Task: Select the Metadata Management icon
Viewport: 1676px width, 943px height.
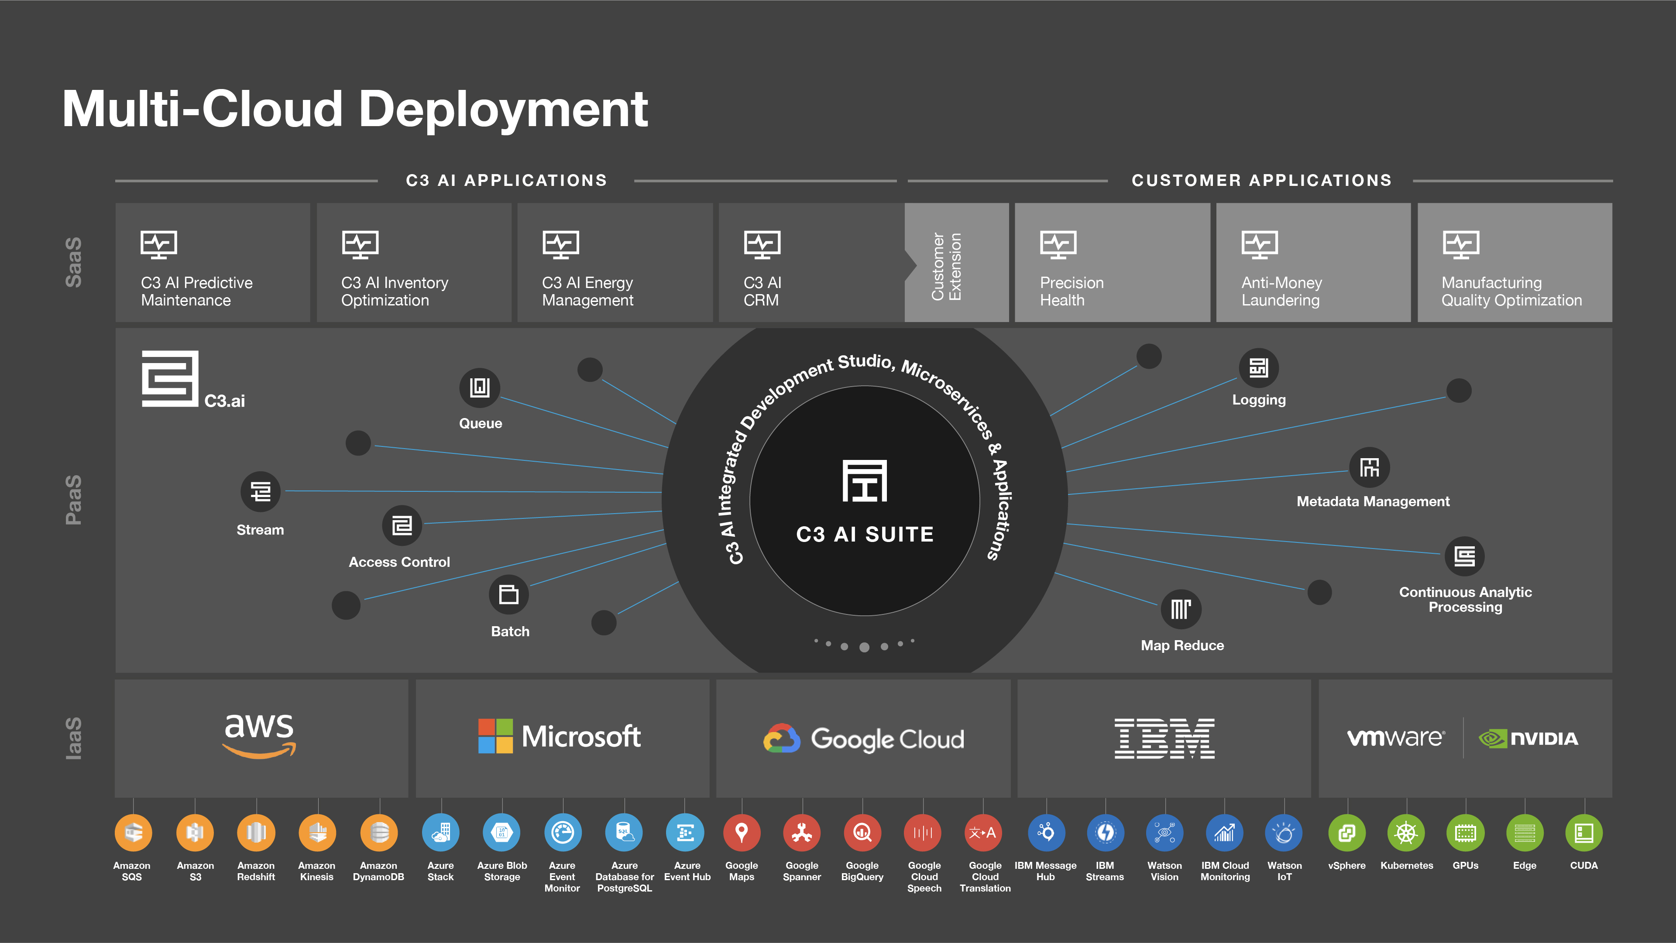Action: [x=1369, y=468]
